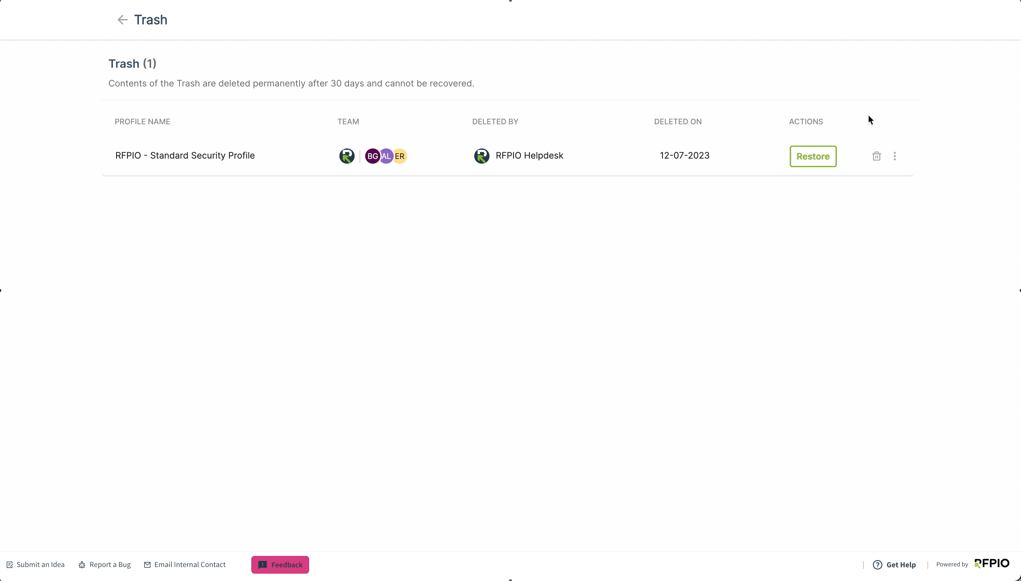Click the Trash page title
This screenshot has width=1021, height=581.
150,20
